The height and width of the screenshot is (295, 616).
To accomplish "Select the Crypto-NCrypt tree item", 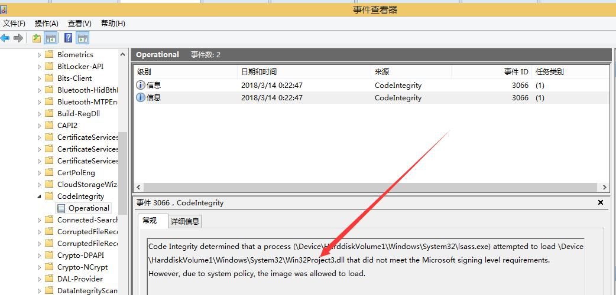I will 83,267.
